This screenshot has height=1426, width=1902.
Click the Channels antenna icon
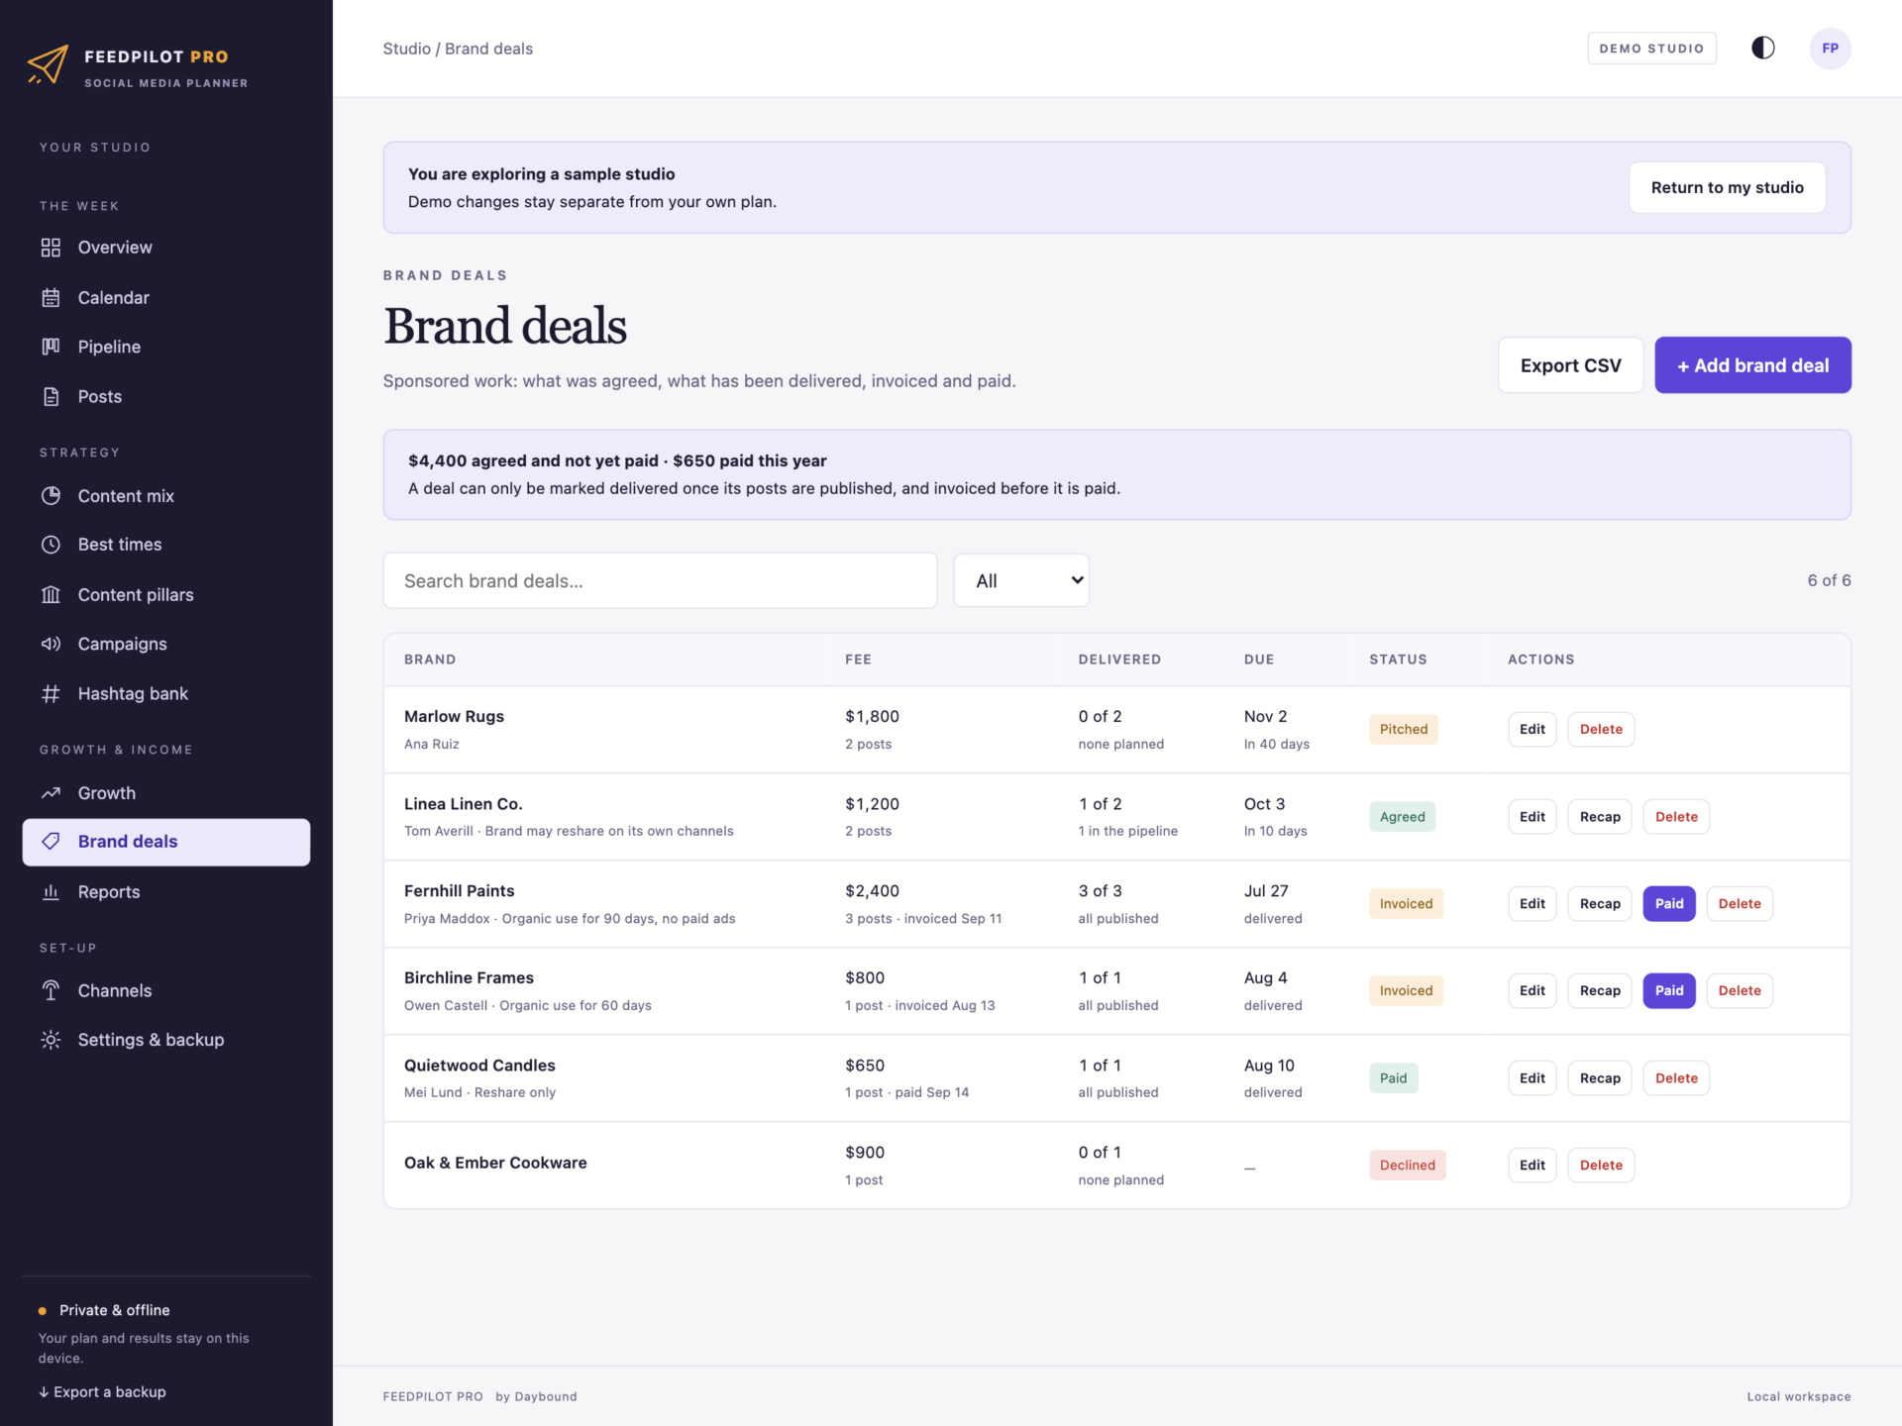51,990
